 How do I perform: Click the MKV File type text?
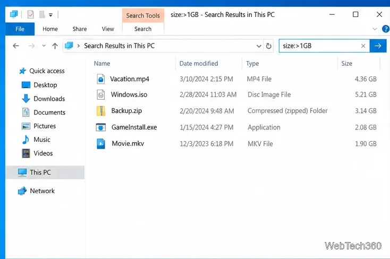(260, 144)
